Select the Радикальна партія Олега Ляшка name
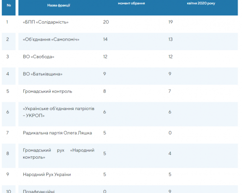This screenshot has height=193, width=242. tap(57, 133)
